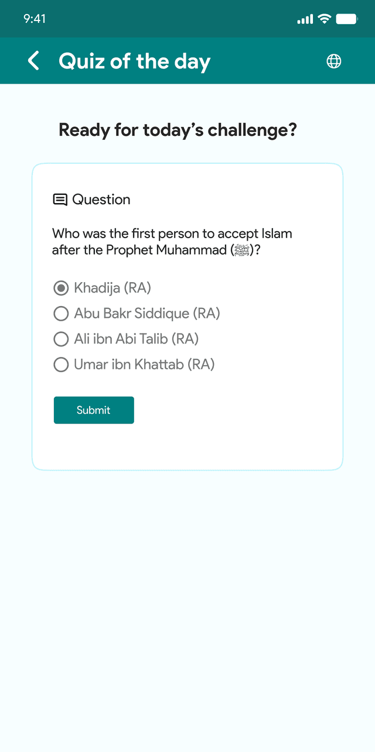Pick the Ali ibn Abi Talib radio button
The image size is (375, 752).
tap(61, 339)
